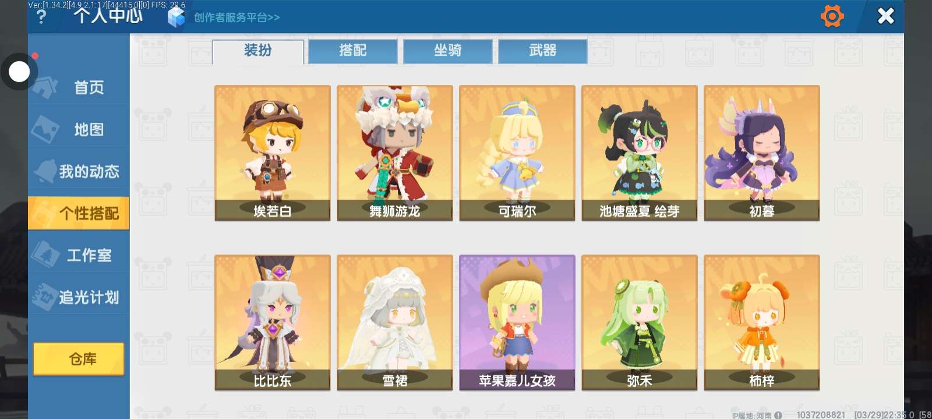This screenshot has height=419, width=932.
Task: Switch to the 武器 tab
Action: 543,51
